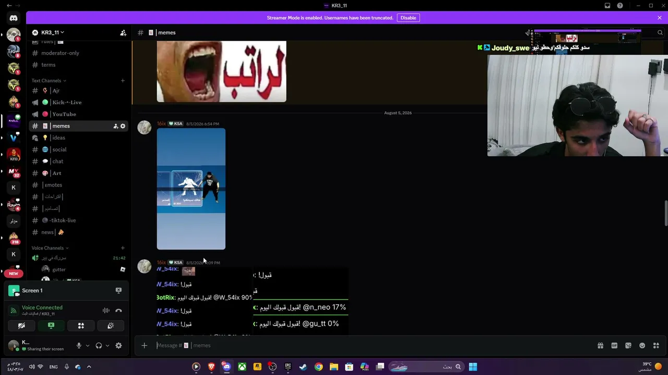Screen dimensions: 668x375
Task: Attach a file with the plus button
Action: point(145,345)
